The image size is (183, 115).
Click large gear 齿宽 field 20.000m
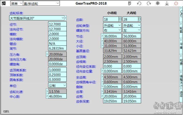coord(132,96)
